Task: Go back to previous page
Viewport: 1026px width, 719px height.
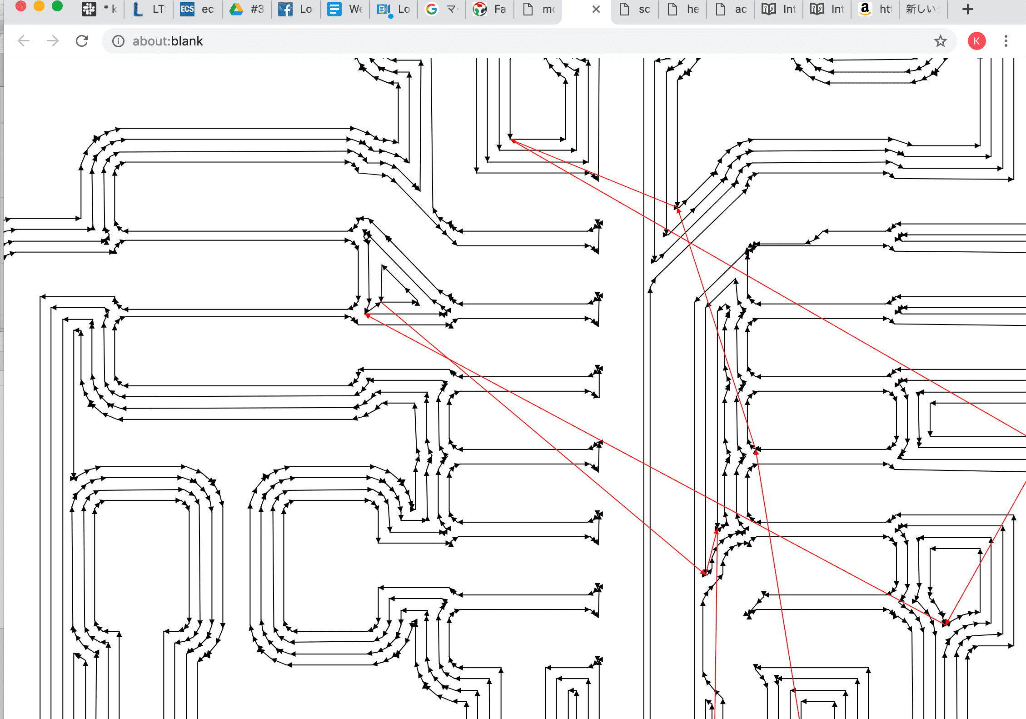Action: point(24,41)
